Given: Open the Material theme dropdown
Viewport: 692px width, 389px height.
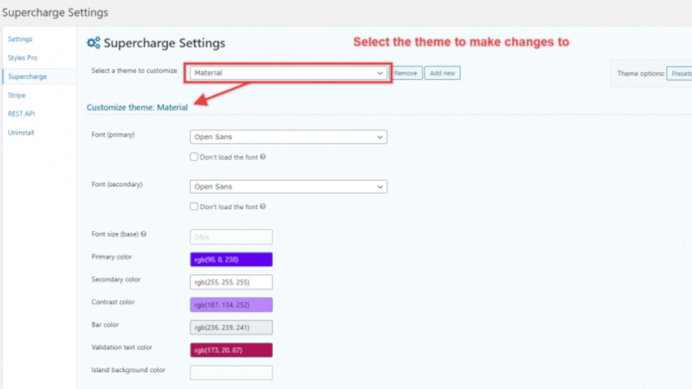Looking at the screenshot, I should point(288,73).
